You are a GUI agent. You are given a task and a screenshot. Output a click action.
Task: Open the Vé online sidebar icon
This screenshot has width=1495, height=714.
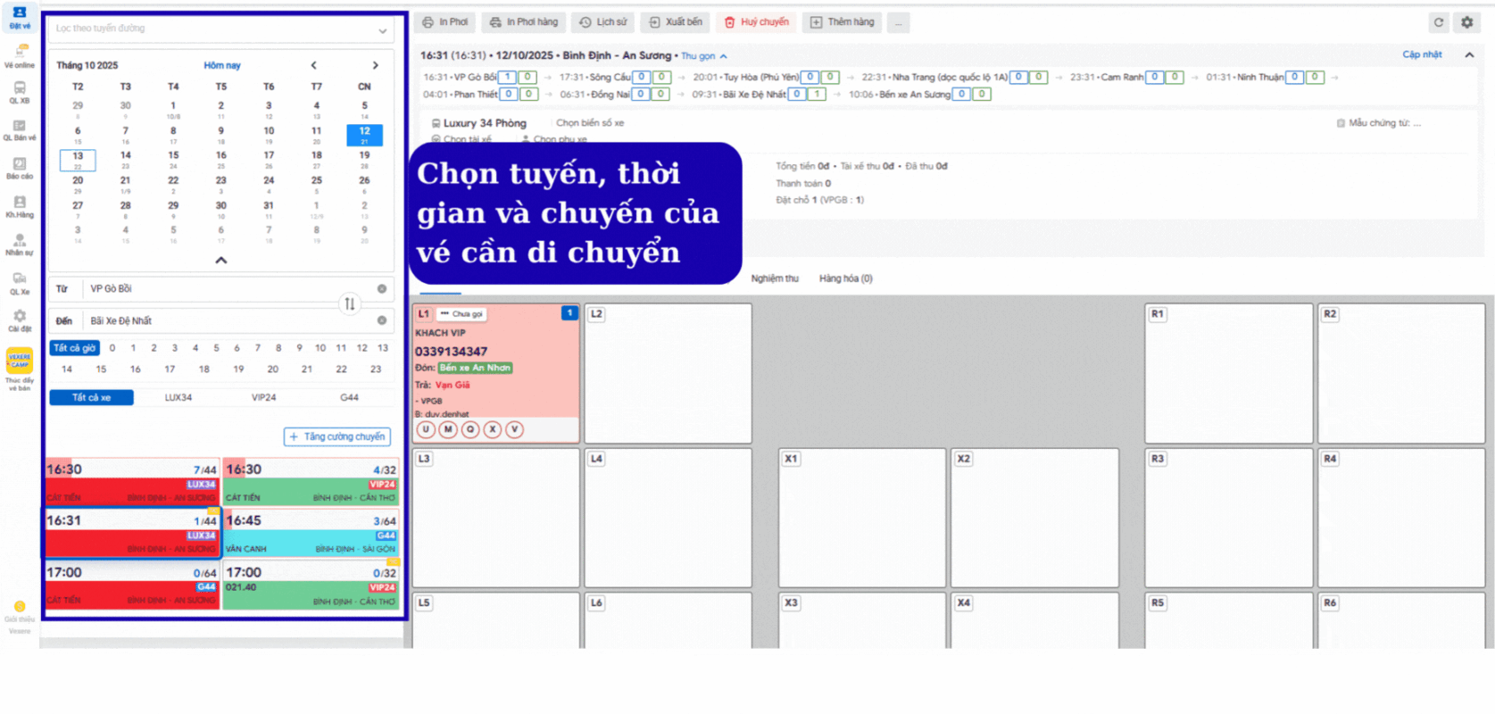coord(19,55)
